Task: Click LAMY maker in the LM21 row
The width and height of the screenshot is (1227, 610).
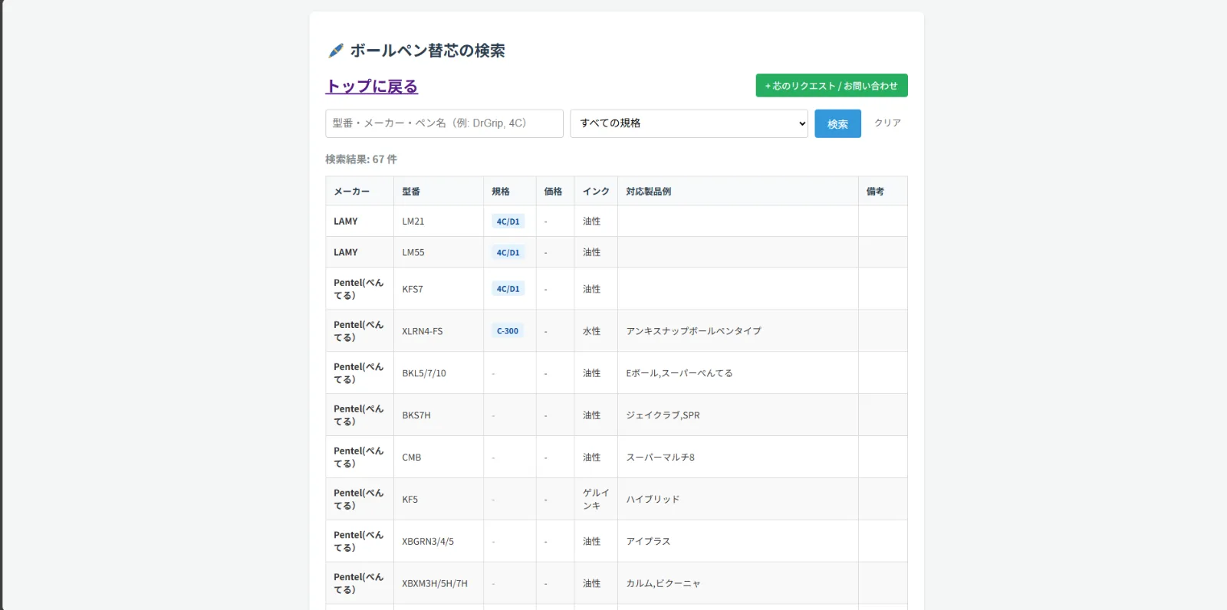Action: (346, 221)
